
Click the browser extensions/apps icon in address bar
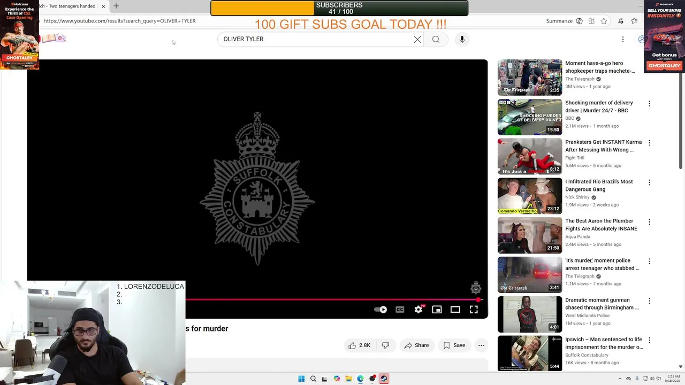591,21
